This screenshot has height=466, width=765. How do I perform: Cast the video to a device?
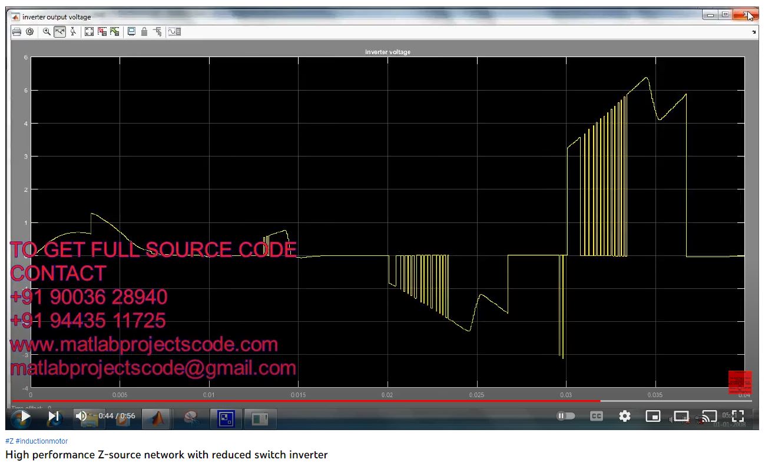(710, 416)
